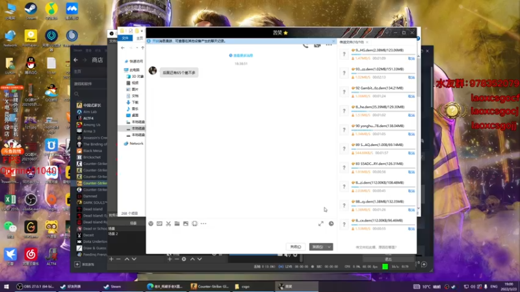This screenshot has height=292, width=520.
Task: Go back in Steam store navigation
Action: 75,60
